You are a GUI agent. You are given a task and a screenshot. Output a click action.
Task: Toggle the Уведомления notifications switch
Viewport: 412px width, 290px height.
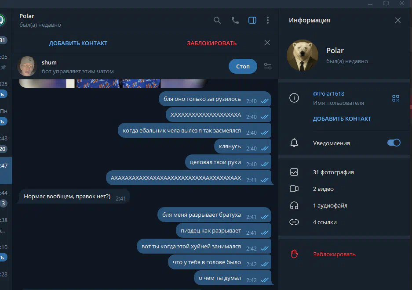[394, 143]
